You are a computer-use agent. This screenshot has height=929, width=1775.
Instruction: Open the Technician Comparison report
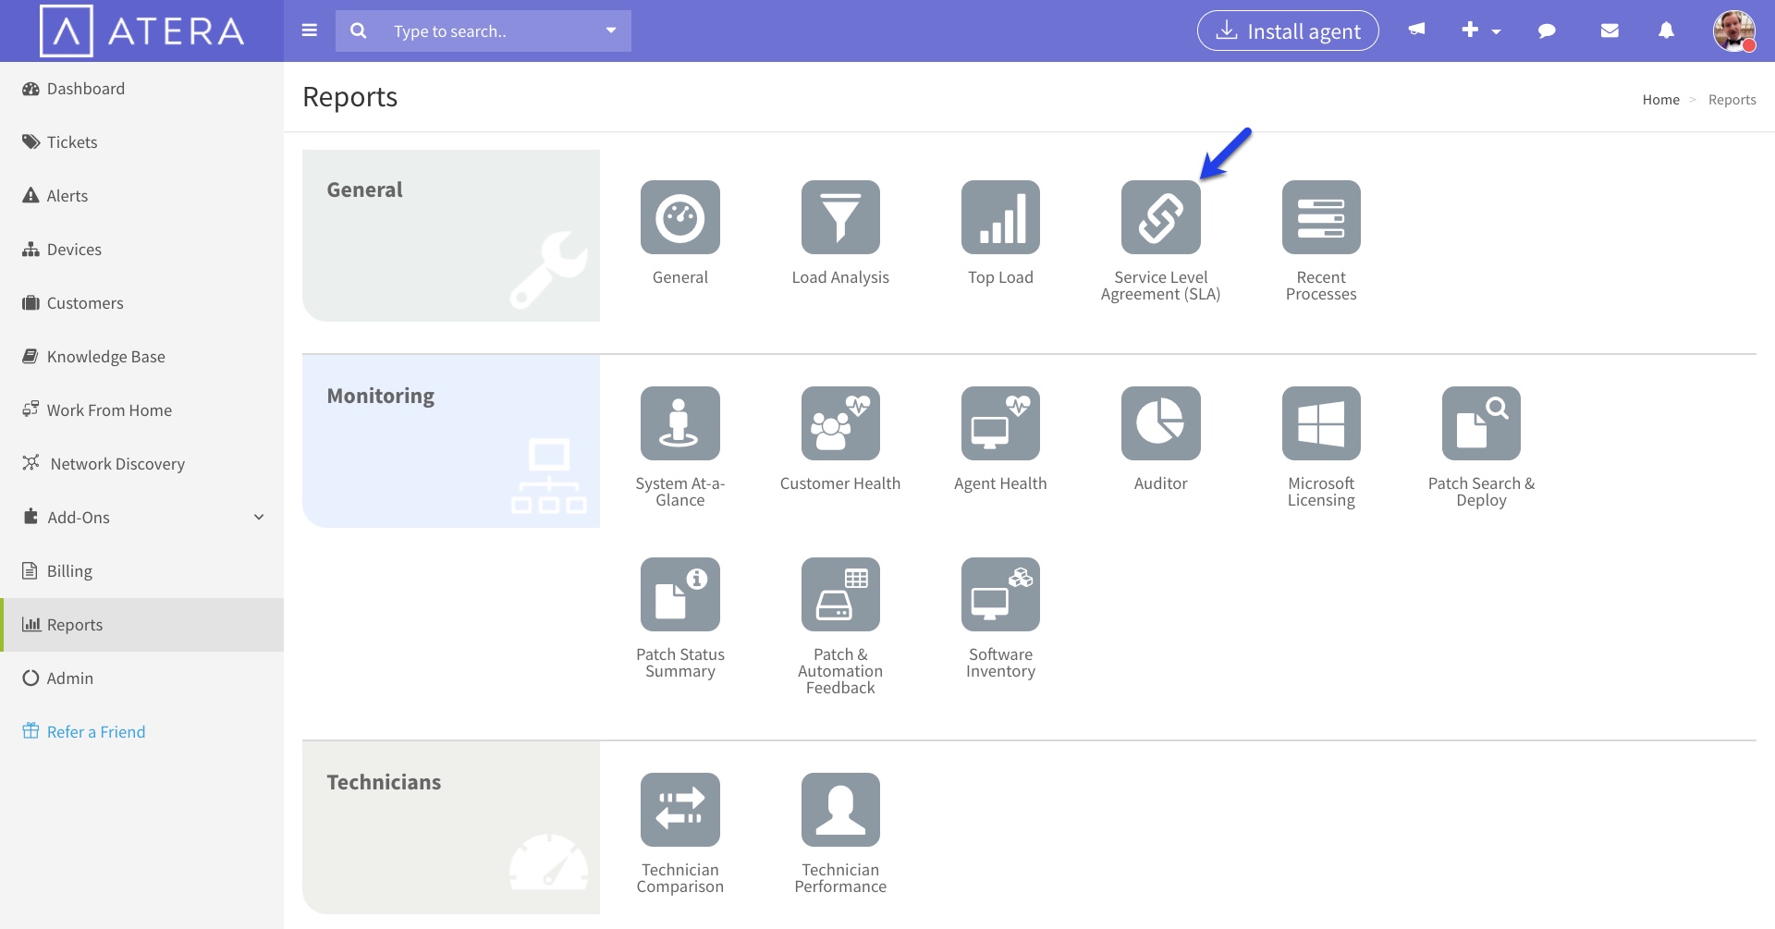click(x=679, y=810)
